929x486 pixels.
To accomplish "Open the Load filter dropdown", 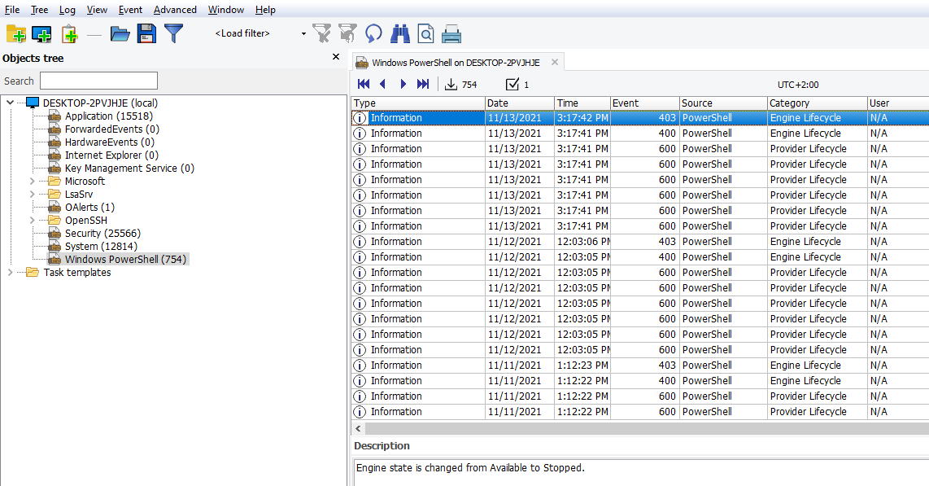I will pos(303,33).
